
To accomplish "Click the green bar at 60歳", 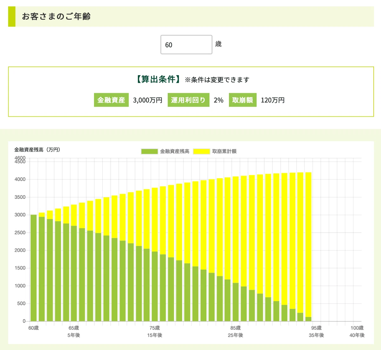I will pyautogui.click(x=33, y=268).
